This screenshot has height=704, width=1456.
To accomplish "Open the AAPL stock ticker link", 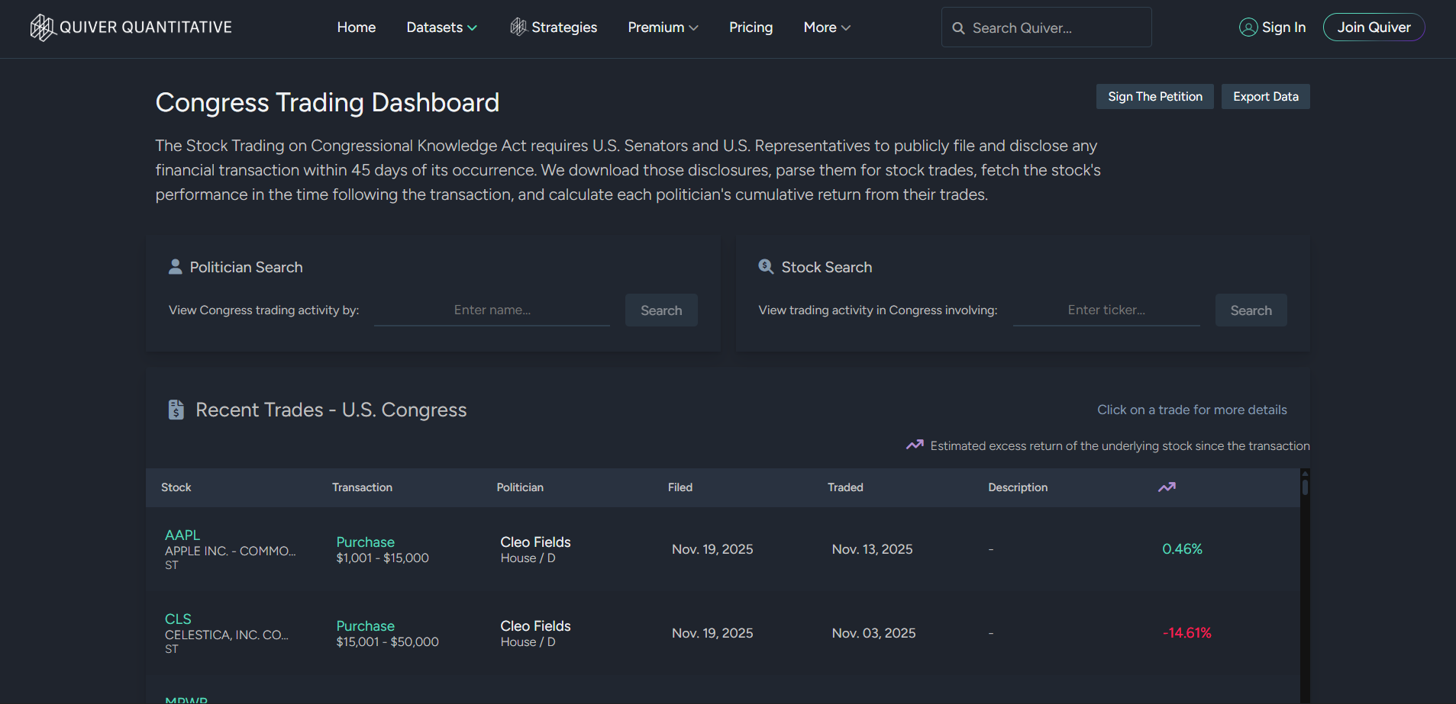I will pos(182,535).
